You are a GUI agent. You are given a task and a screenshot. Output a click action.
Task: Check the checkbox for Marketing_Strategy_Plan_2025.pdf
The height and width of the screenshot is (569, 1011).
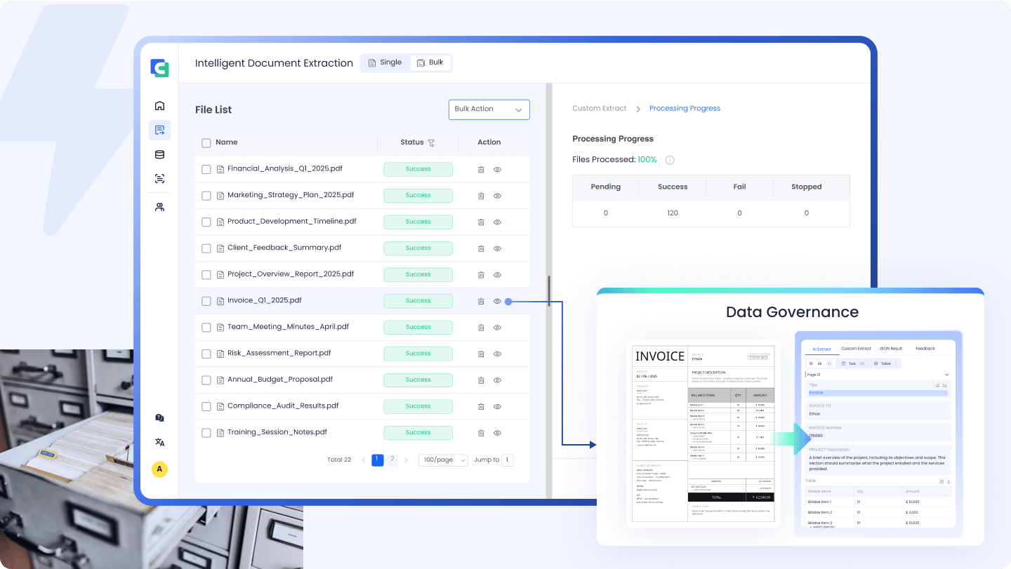tap(206, 195)
